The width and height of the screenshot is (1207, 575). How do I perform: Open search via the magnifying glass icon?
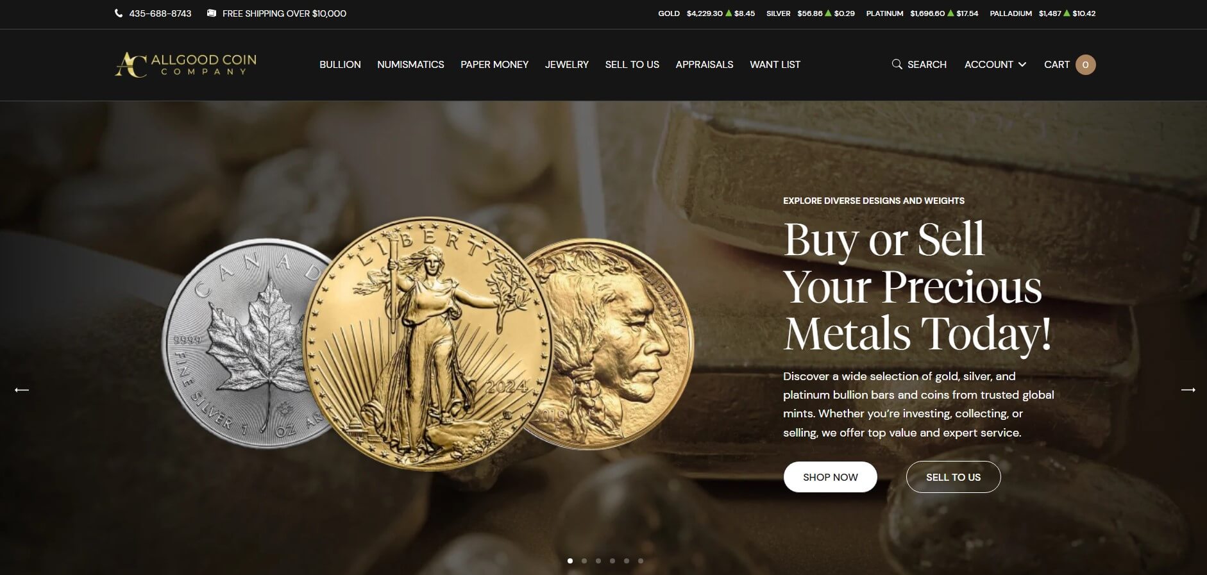click(x=897, y=64)
